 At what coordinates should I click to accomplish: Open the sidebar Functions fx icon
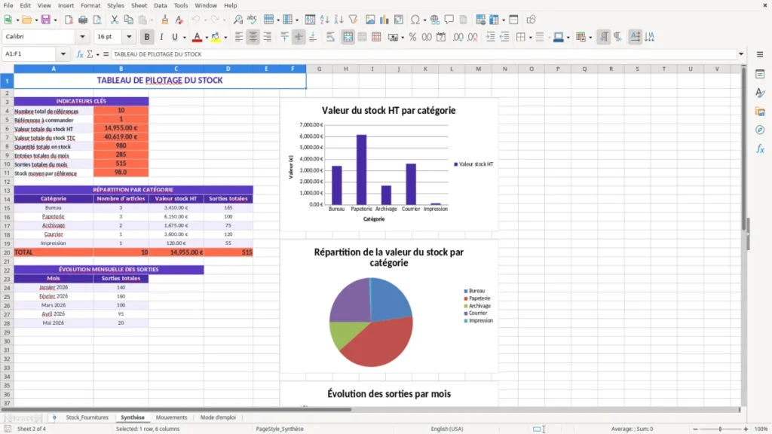coord(760,148)
